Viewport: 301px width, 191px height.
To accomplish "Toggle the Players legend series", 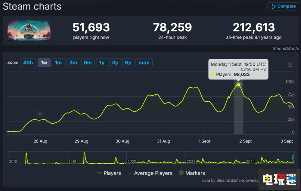I will pos(109,173).
